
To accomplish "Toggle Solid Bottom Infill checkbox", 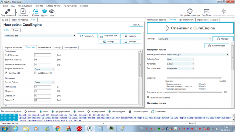I will coord(35,73).
